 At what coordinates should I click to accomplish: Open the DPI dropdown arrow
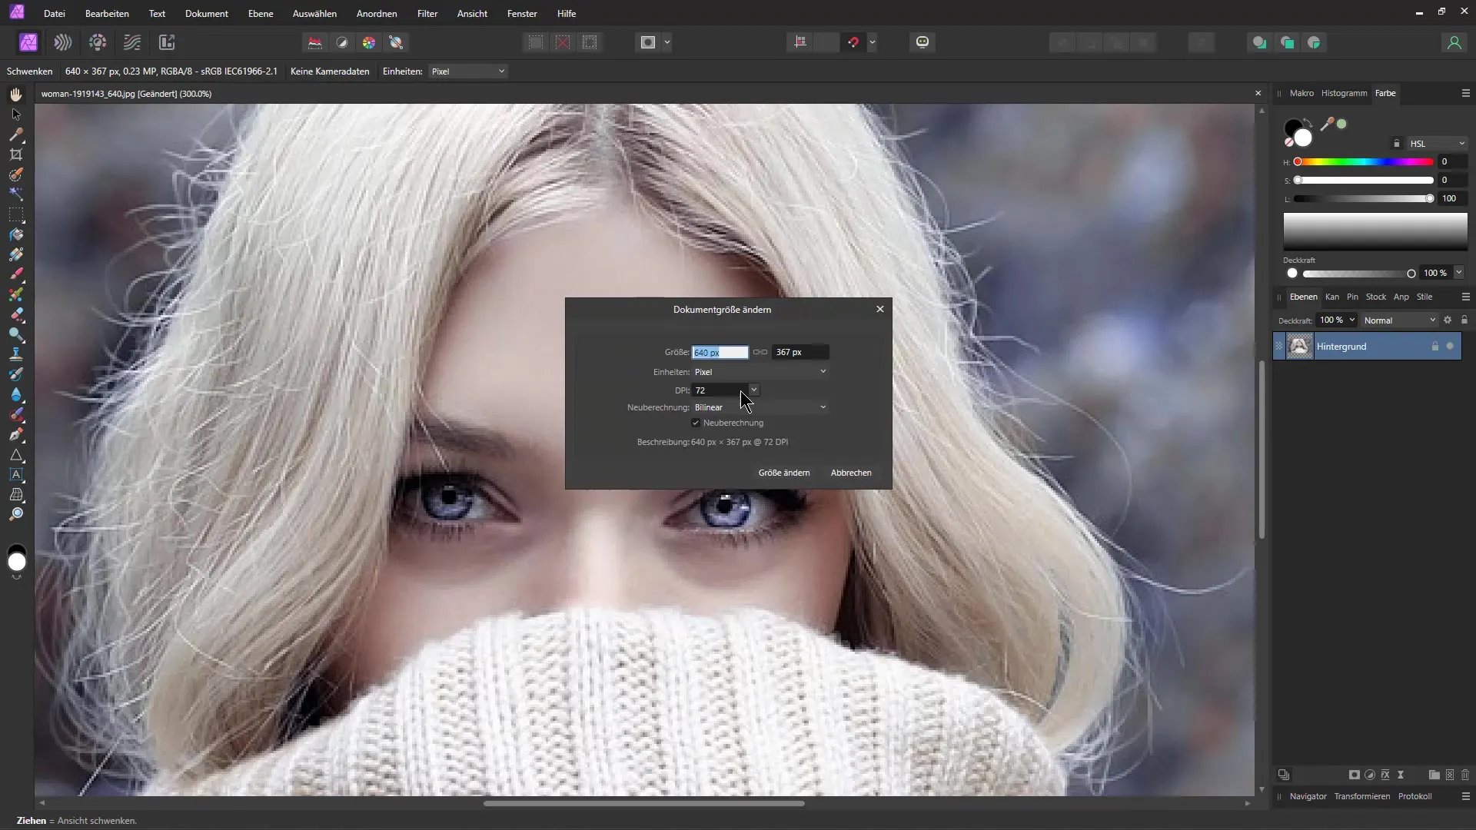[754, 390]
